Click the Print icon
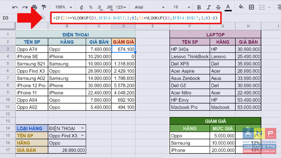This screenshot has width=281, height=158. [34, 7]
